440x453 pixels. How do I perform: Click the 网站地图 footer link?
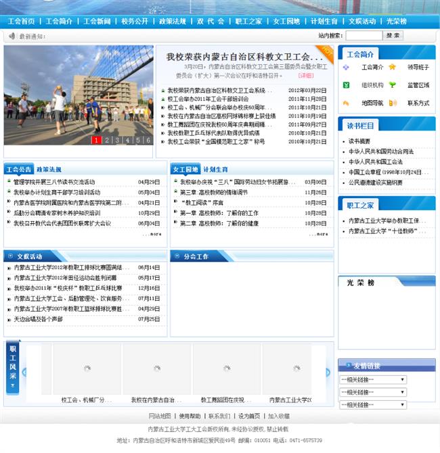click(160, 416)
